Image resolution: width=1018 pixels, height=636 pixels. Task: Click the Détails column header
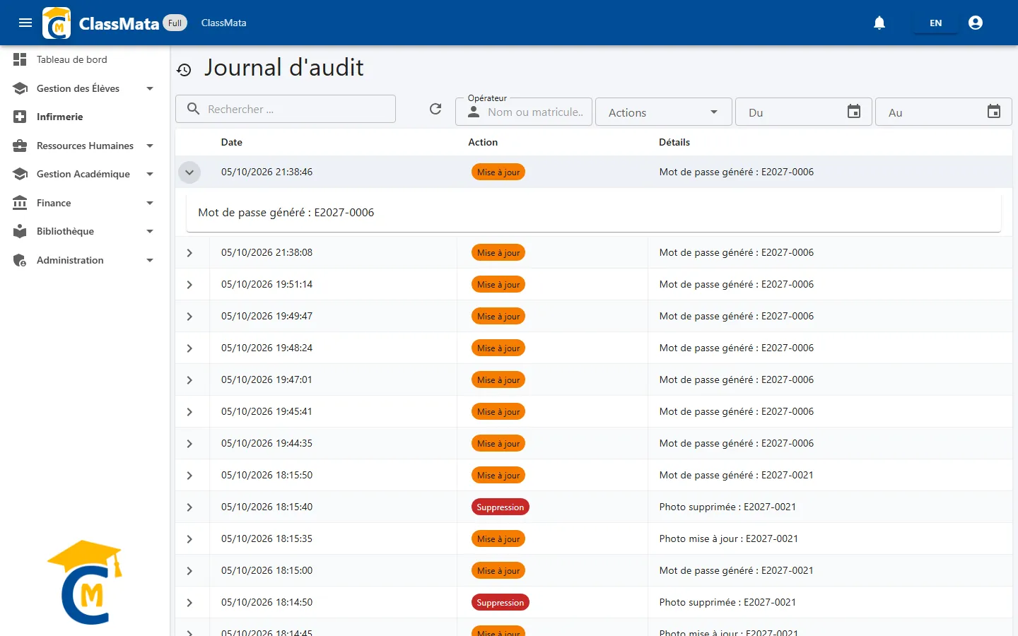(x=674, y=142)
